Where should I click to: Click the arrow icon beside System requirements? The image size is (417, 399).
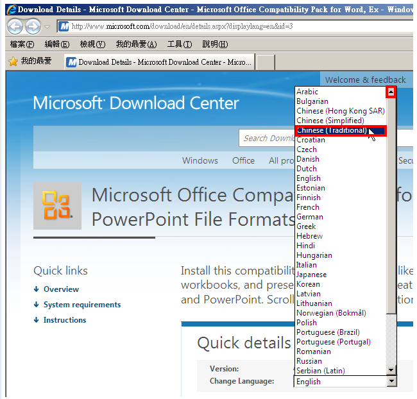pyautogui.click(x=37, y=305)
